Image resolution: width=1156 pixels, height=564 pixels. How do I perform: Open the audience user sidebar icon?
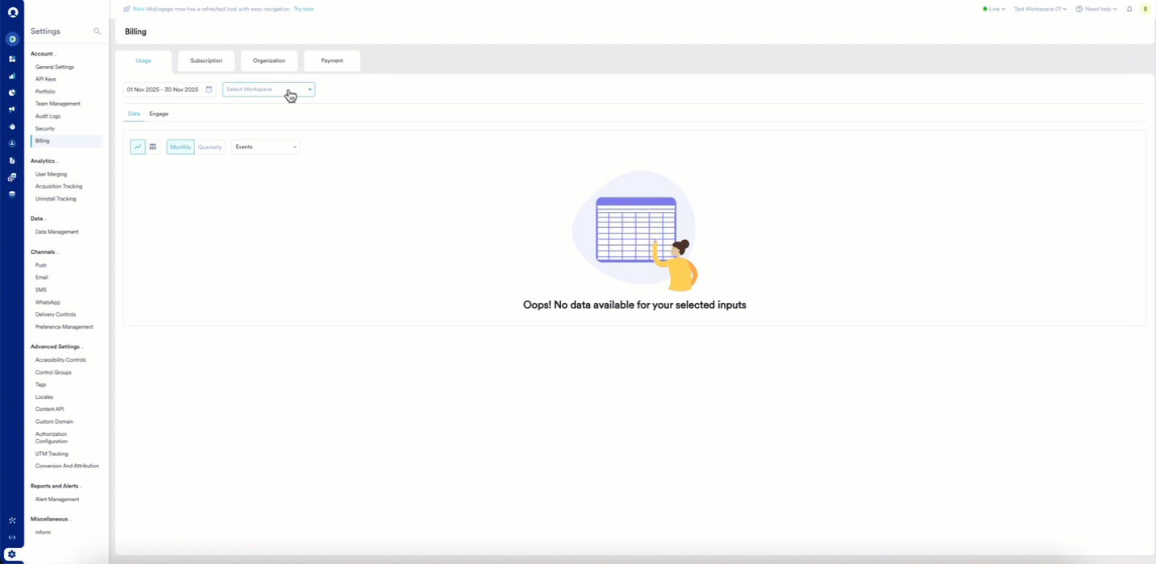click(12, 143)
